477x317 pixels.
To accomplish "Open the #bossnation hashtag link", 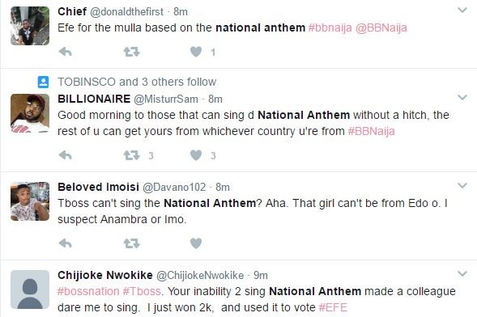I will [88, 291].
